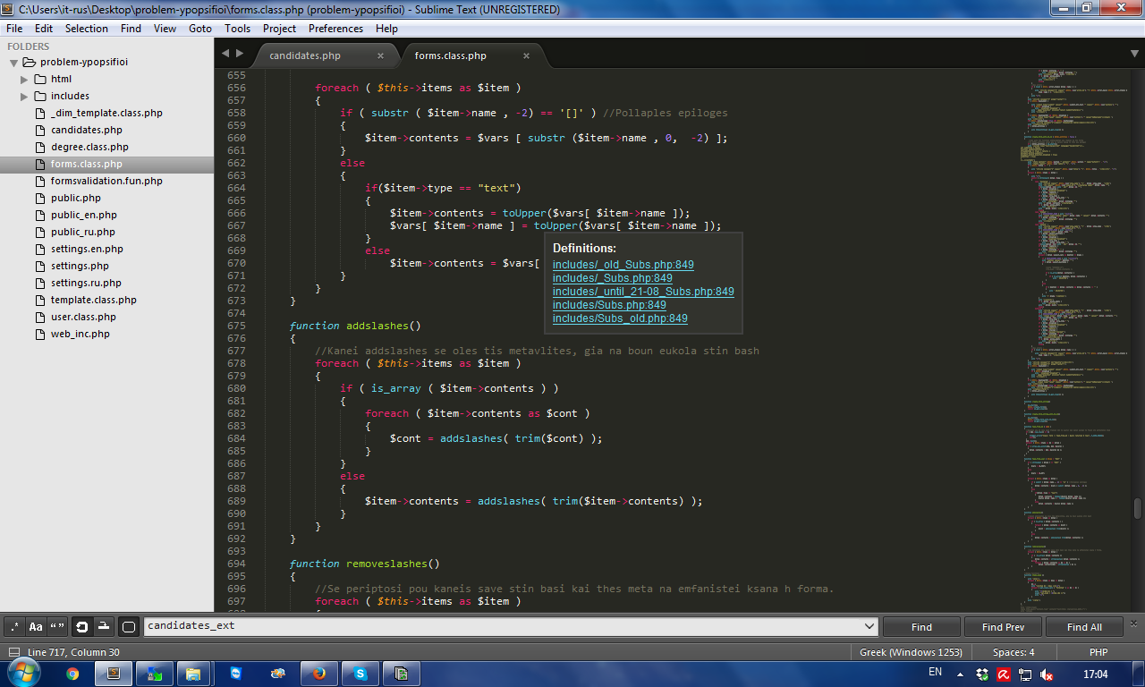
Task: Toggle case sensitive search option
Action: point(36,626)
